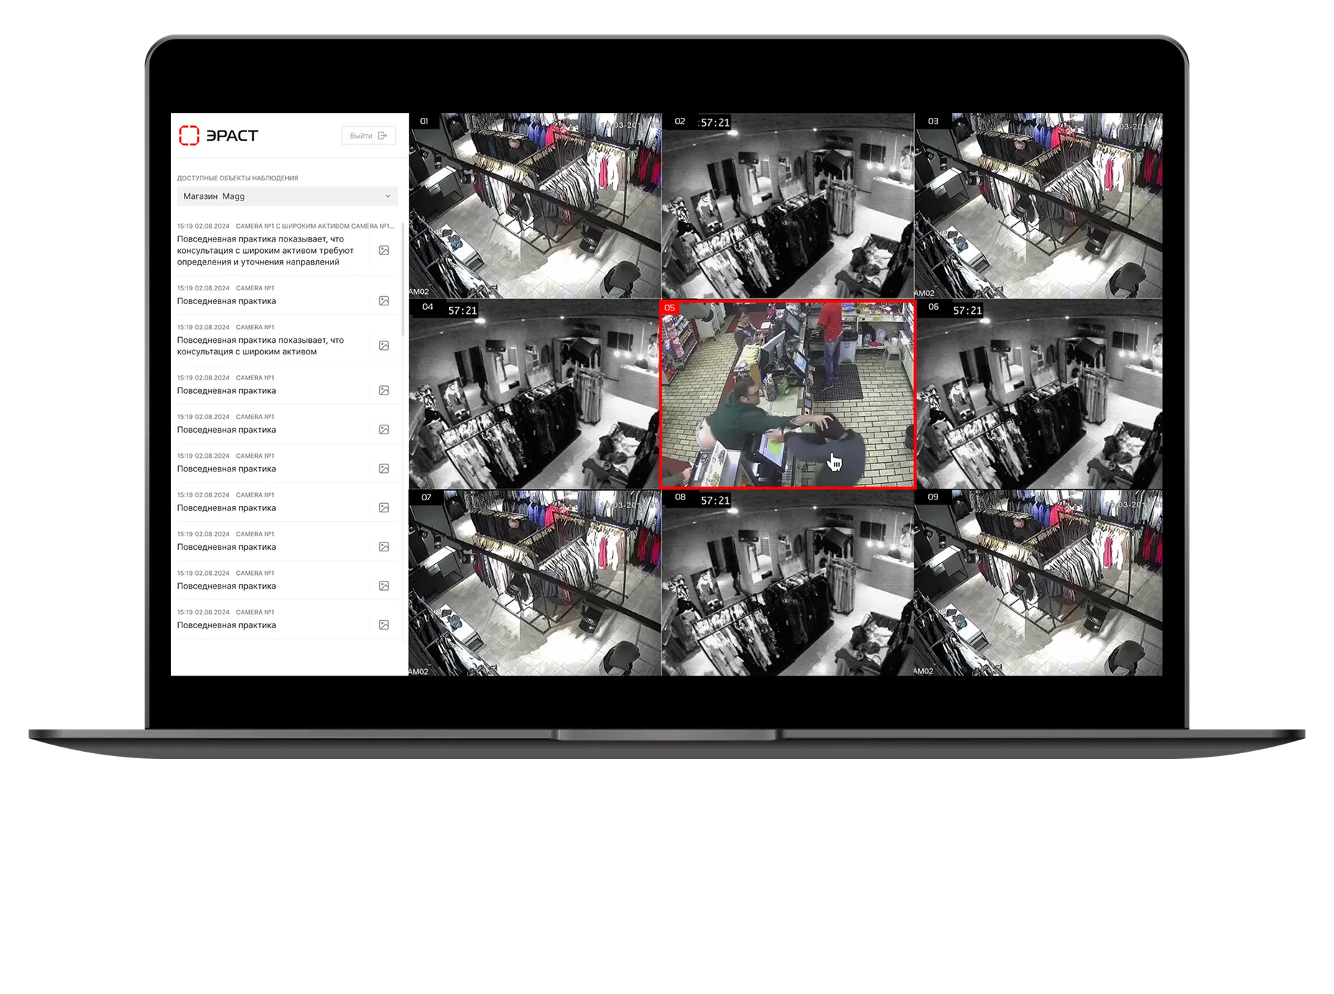Open image icon of the last event entry

384,625
